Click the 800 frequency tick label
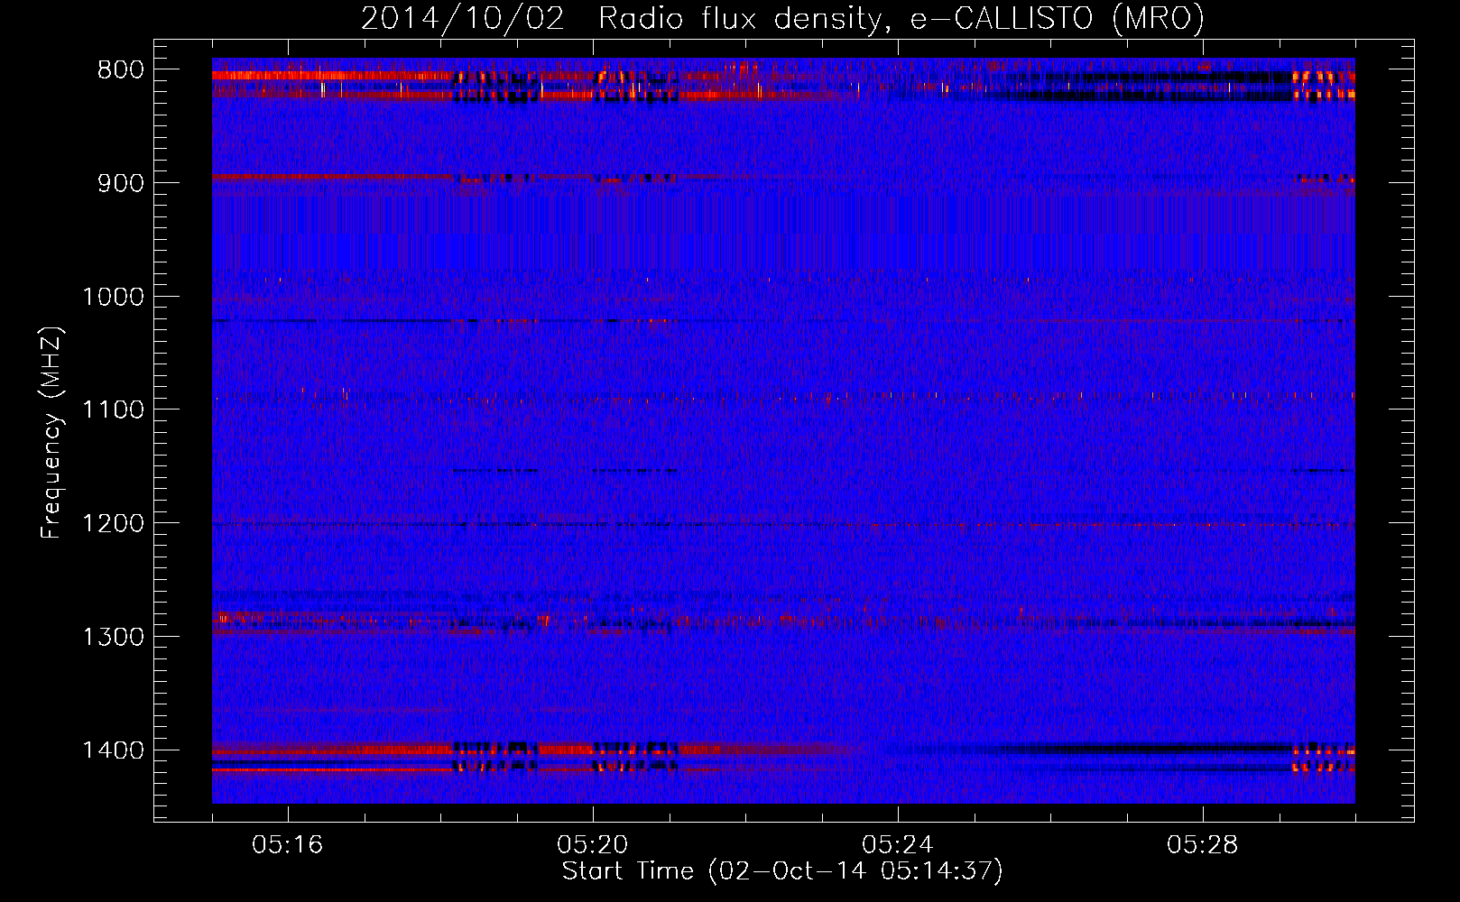Screen dimensions: 1460x902 tap(121, 70)
